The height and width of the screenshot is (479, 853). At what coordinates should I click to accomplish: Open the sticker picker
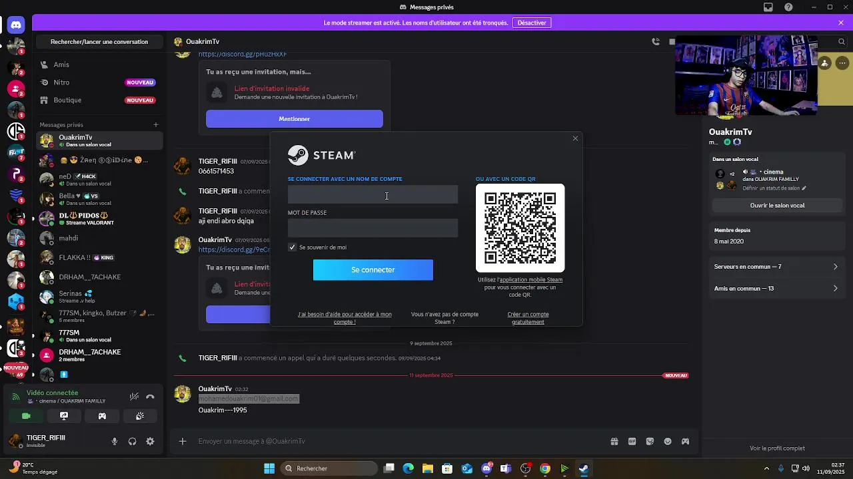point(650,441)
